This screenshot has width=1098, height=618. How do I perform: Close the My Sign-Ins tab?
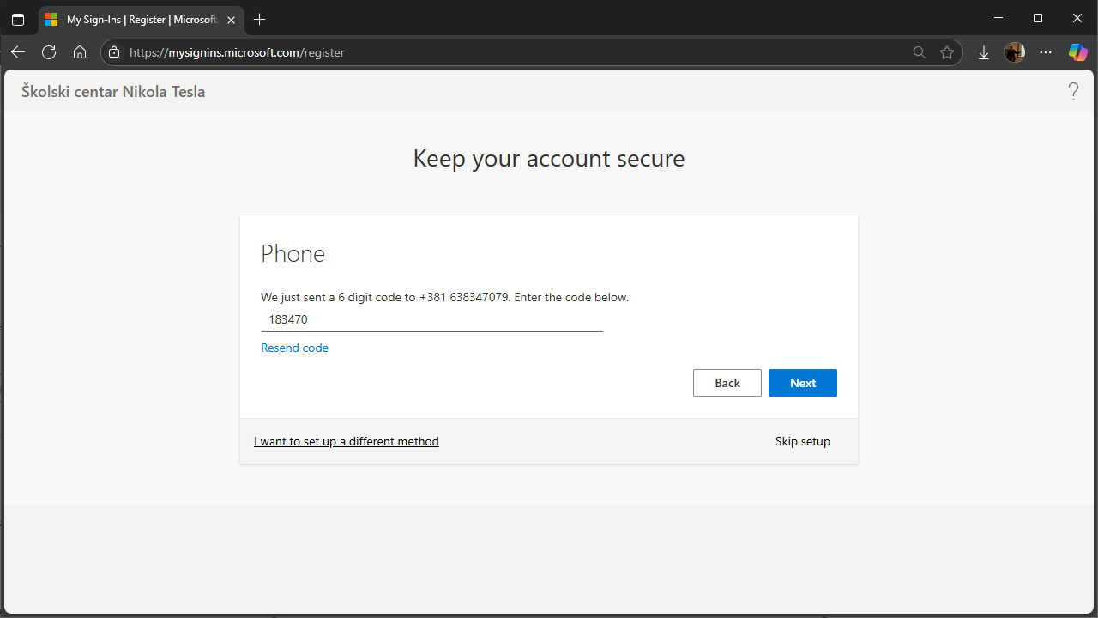tap(231, 19)
